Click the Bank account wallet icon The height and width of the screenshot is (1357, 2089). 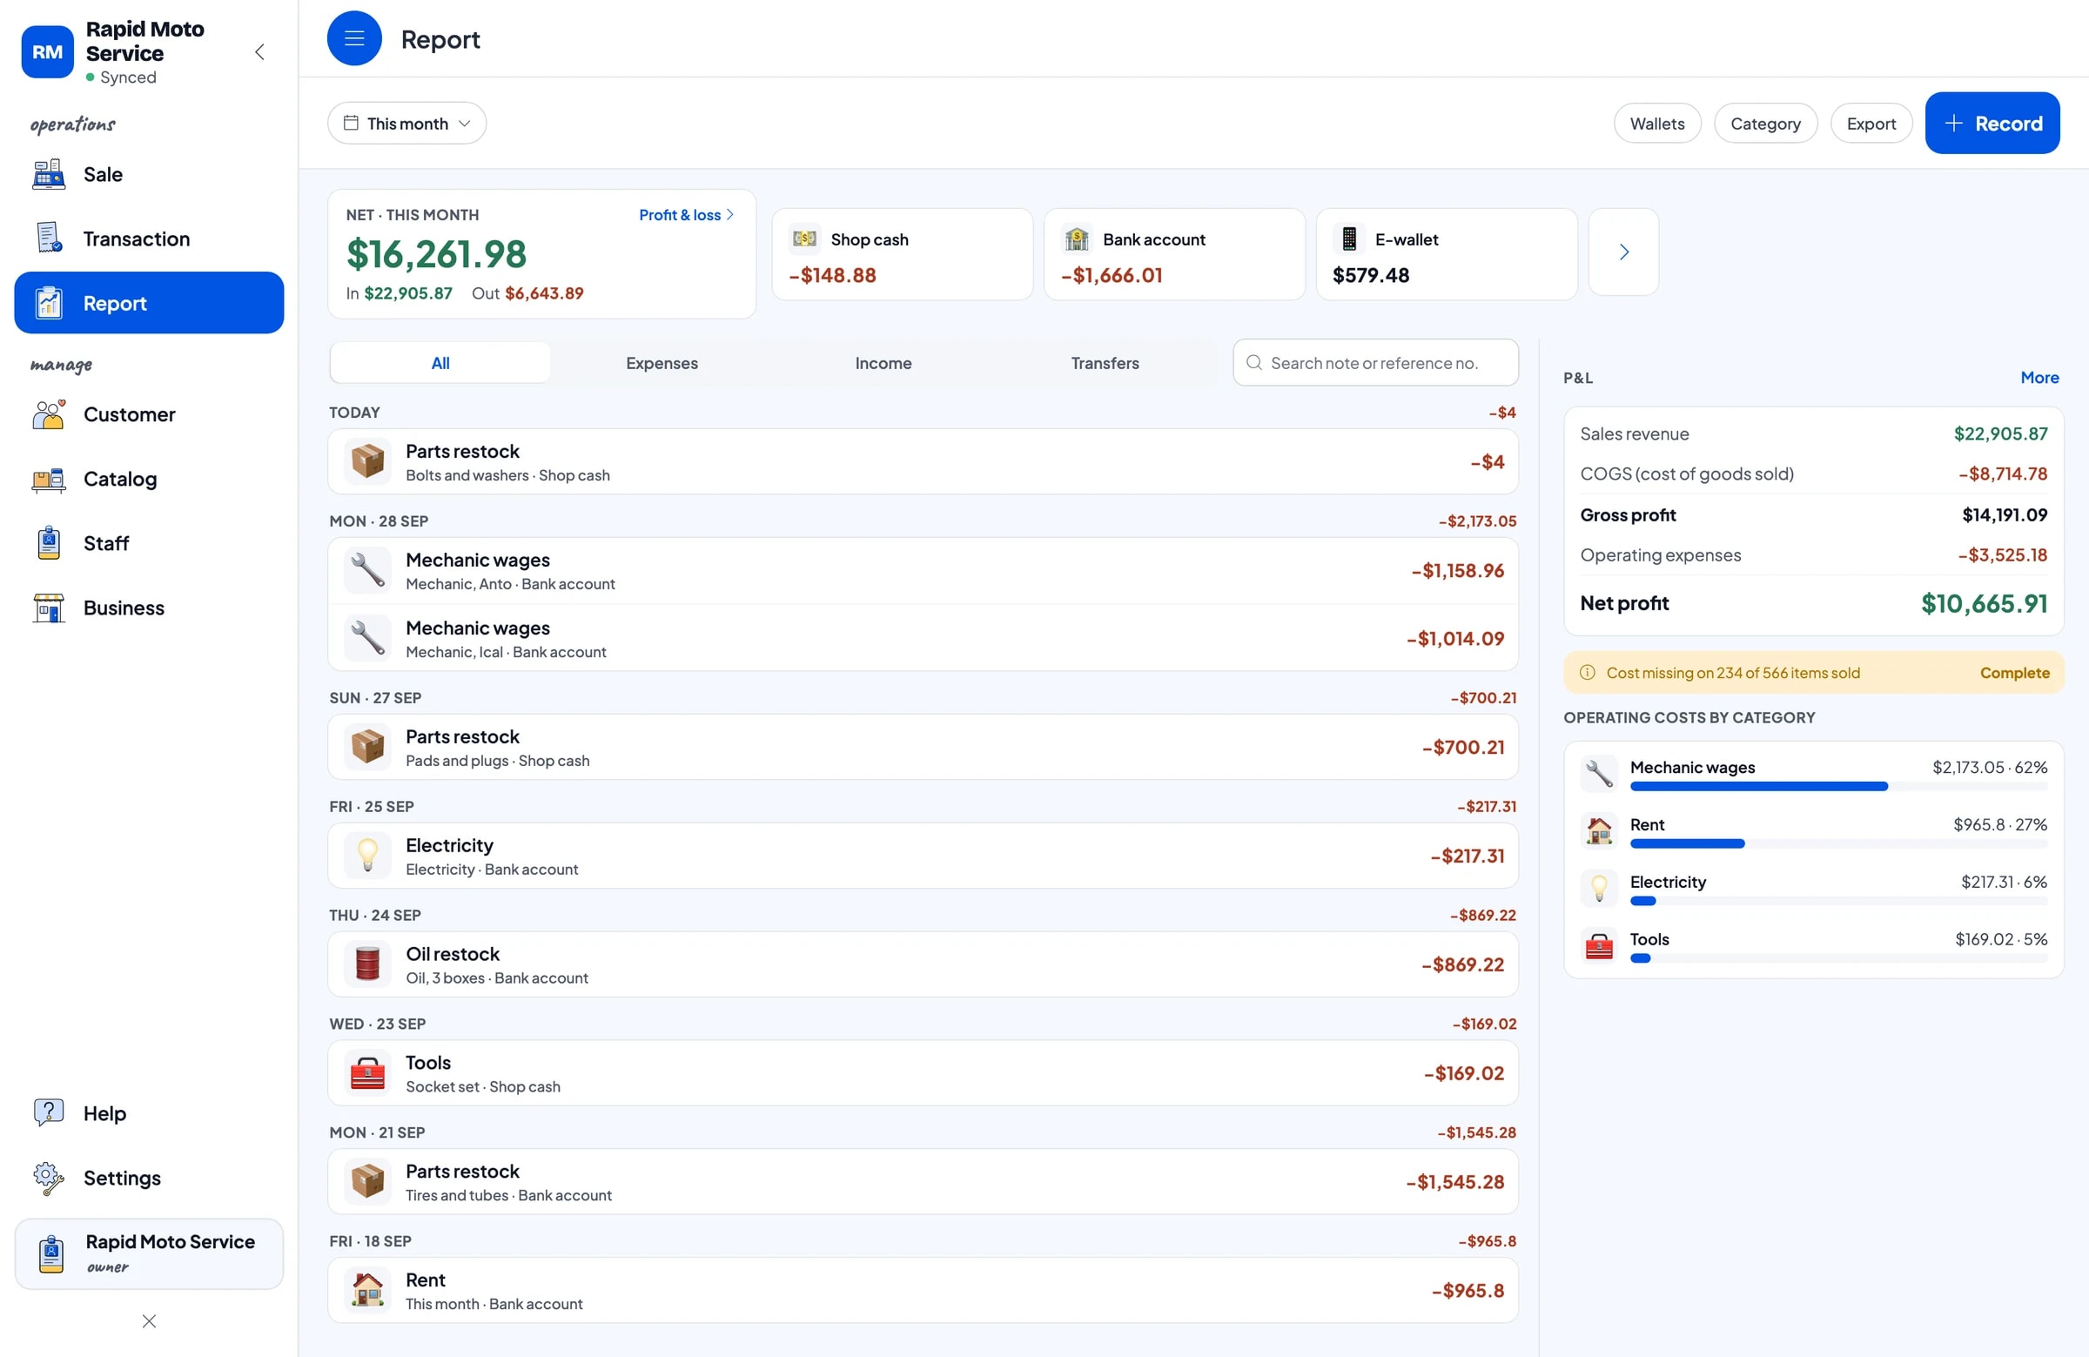point(1076,238)
